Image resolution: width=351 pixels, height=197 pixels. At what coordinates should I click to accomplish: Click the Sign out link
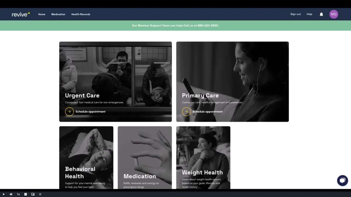(x=295, y=14)
